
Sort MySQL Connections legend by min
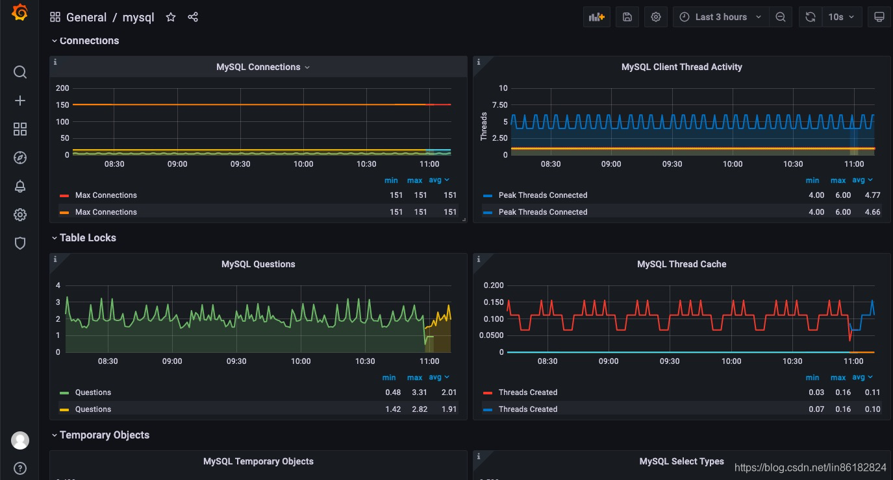(391, 180)
